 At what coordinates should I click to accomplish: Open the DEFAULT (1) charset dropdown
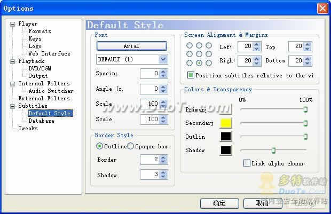pyautogui.click(x=163, y=59)
